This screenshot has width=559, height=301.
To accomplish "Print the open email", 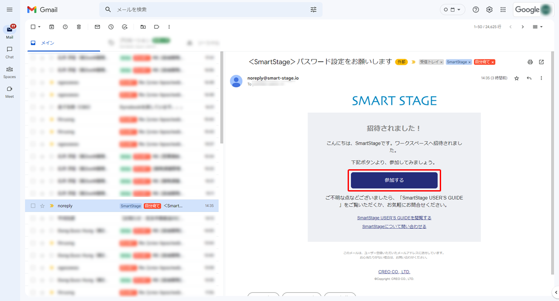I will pos(530,62).
